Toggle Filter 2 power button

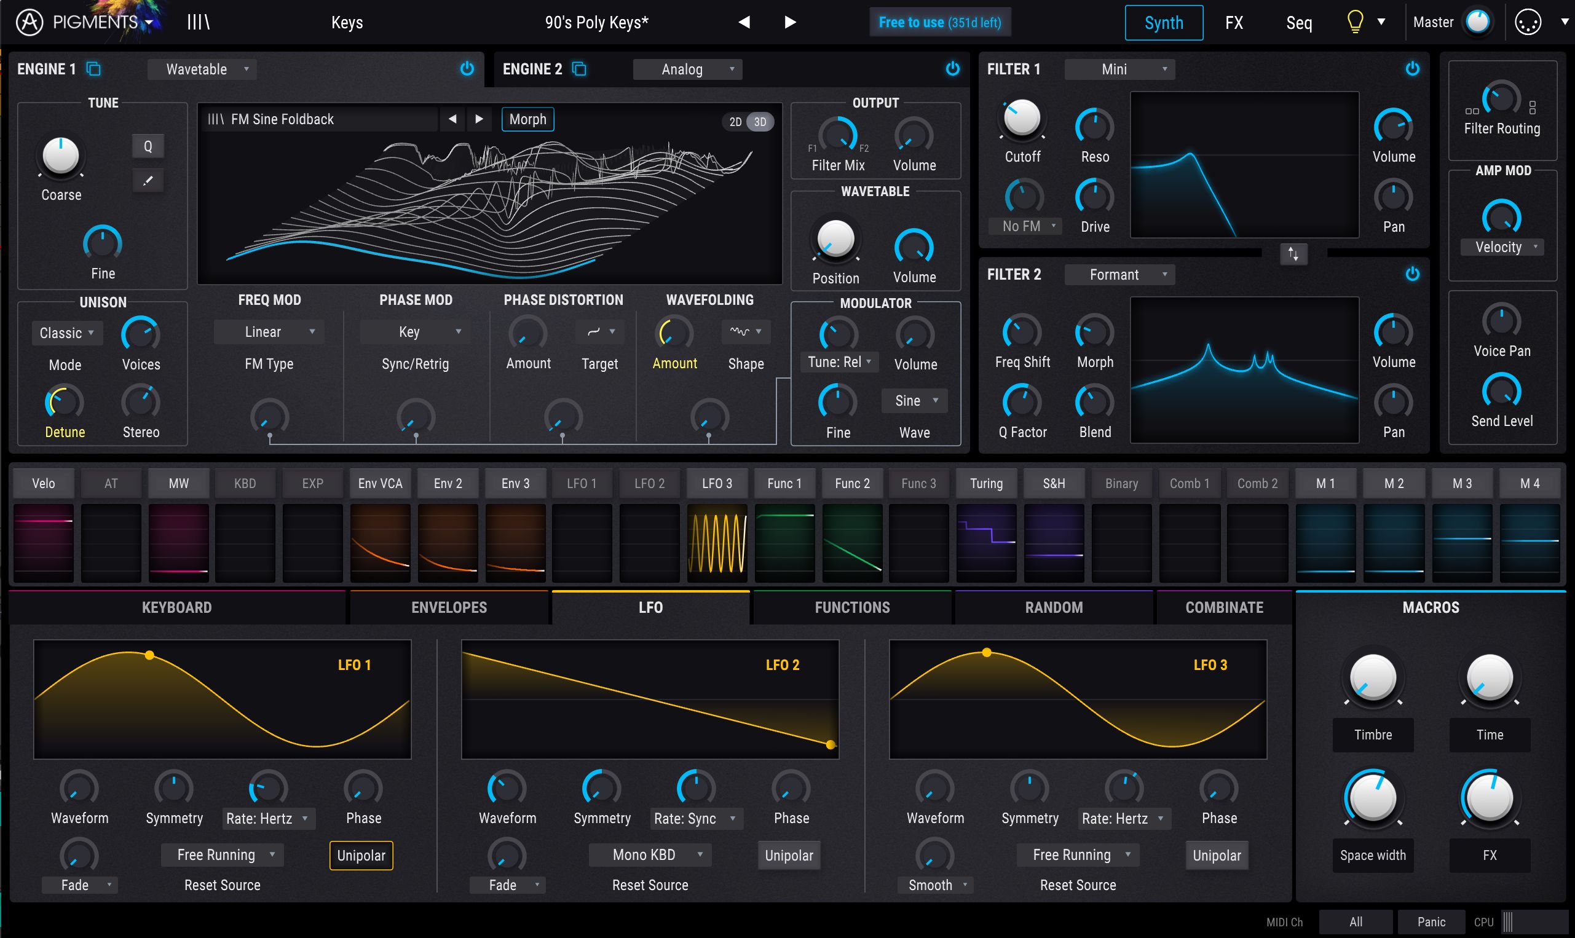[x=1413, y=274]
